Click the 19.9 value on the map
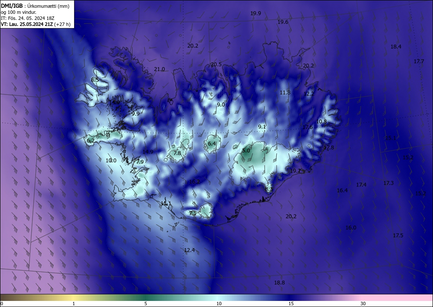 pos(256,13)
